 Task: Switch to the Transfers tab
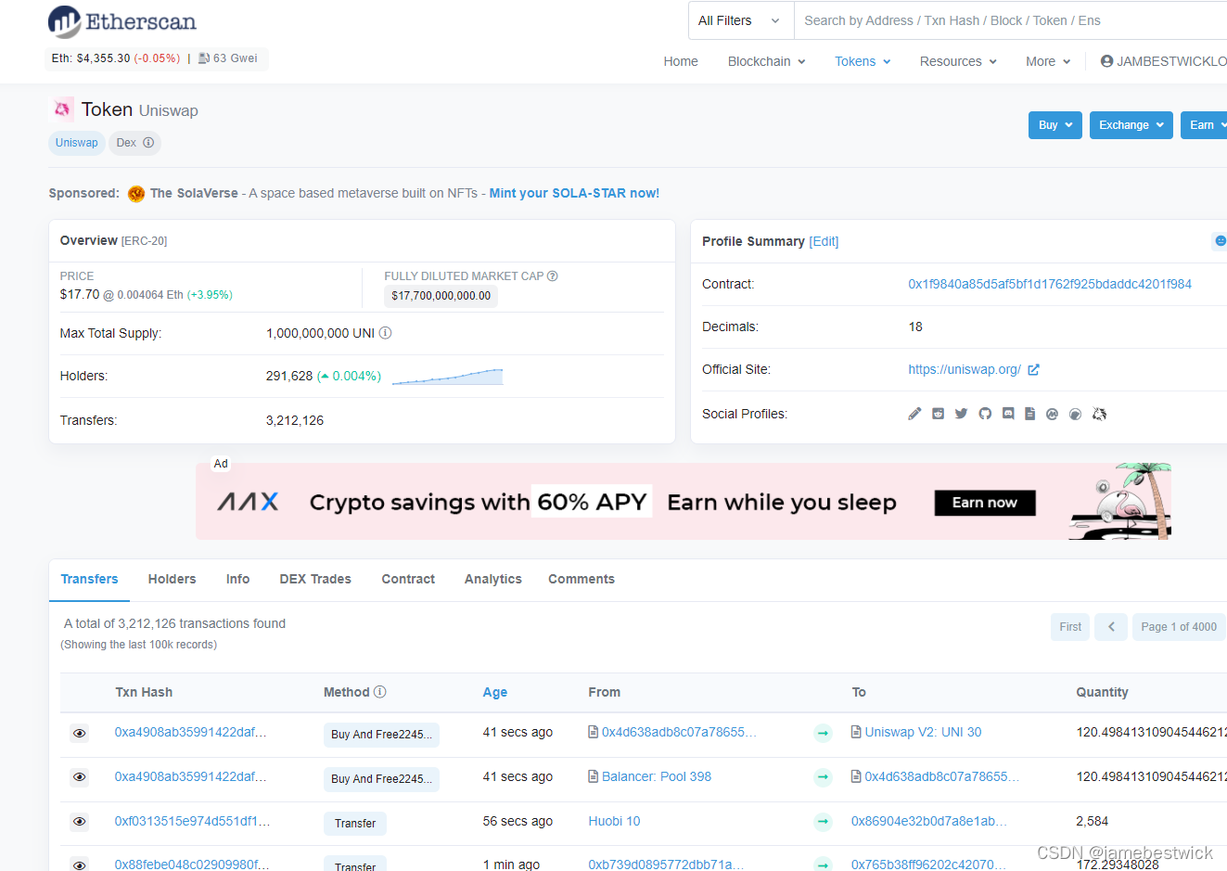tap(89, 579)
